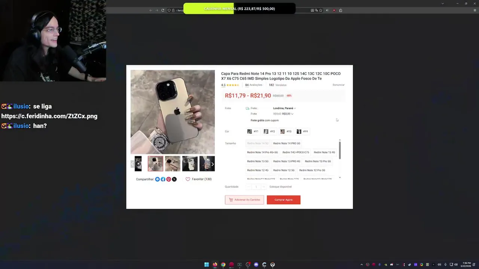Click the Favoritar heart icon

tap(188, 179)
